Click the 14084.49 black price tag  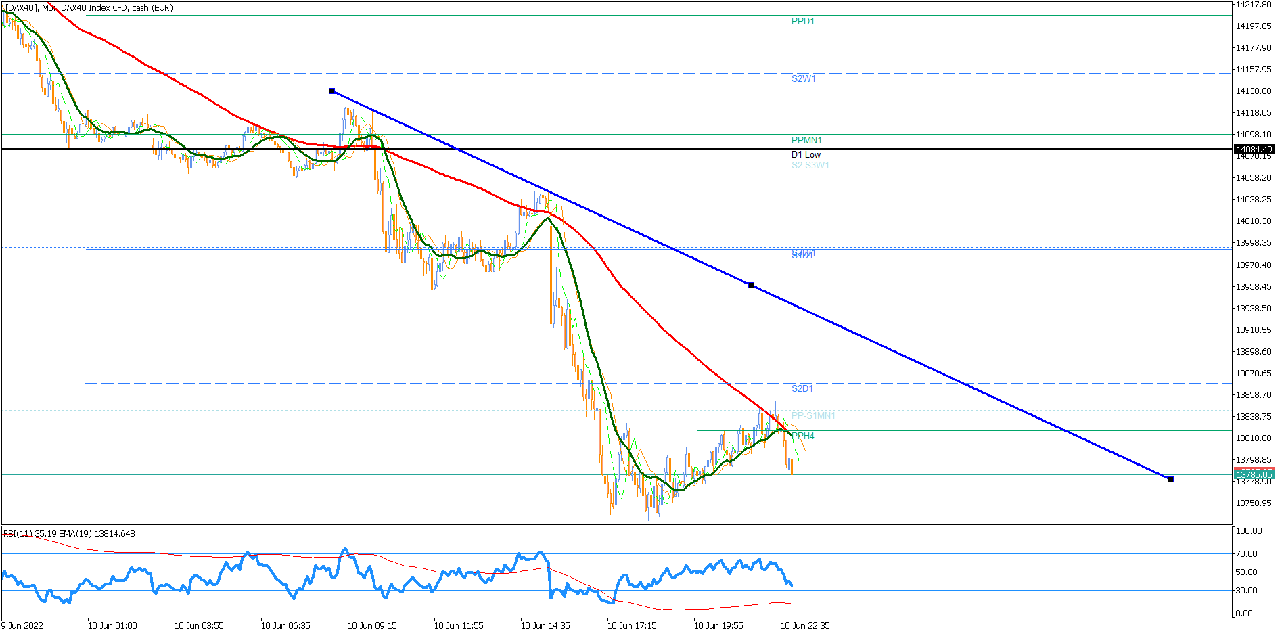1254,150
